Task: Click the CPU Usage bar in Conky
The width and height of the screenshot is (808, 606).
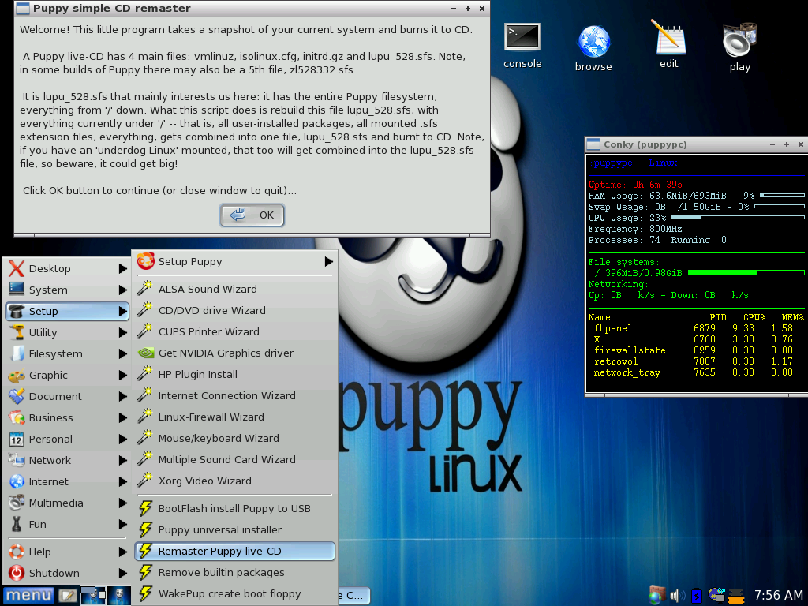Action: (x=738, y=218)
